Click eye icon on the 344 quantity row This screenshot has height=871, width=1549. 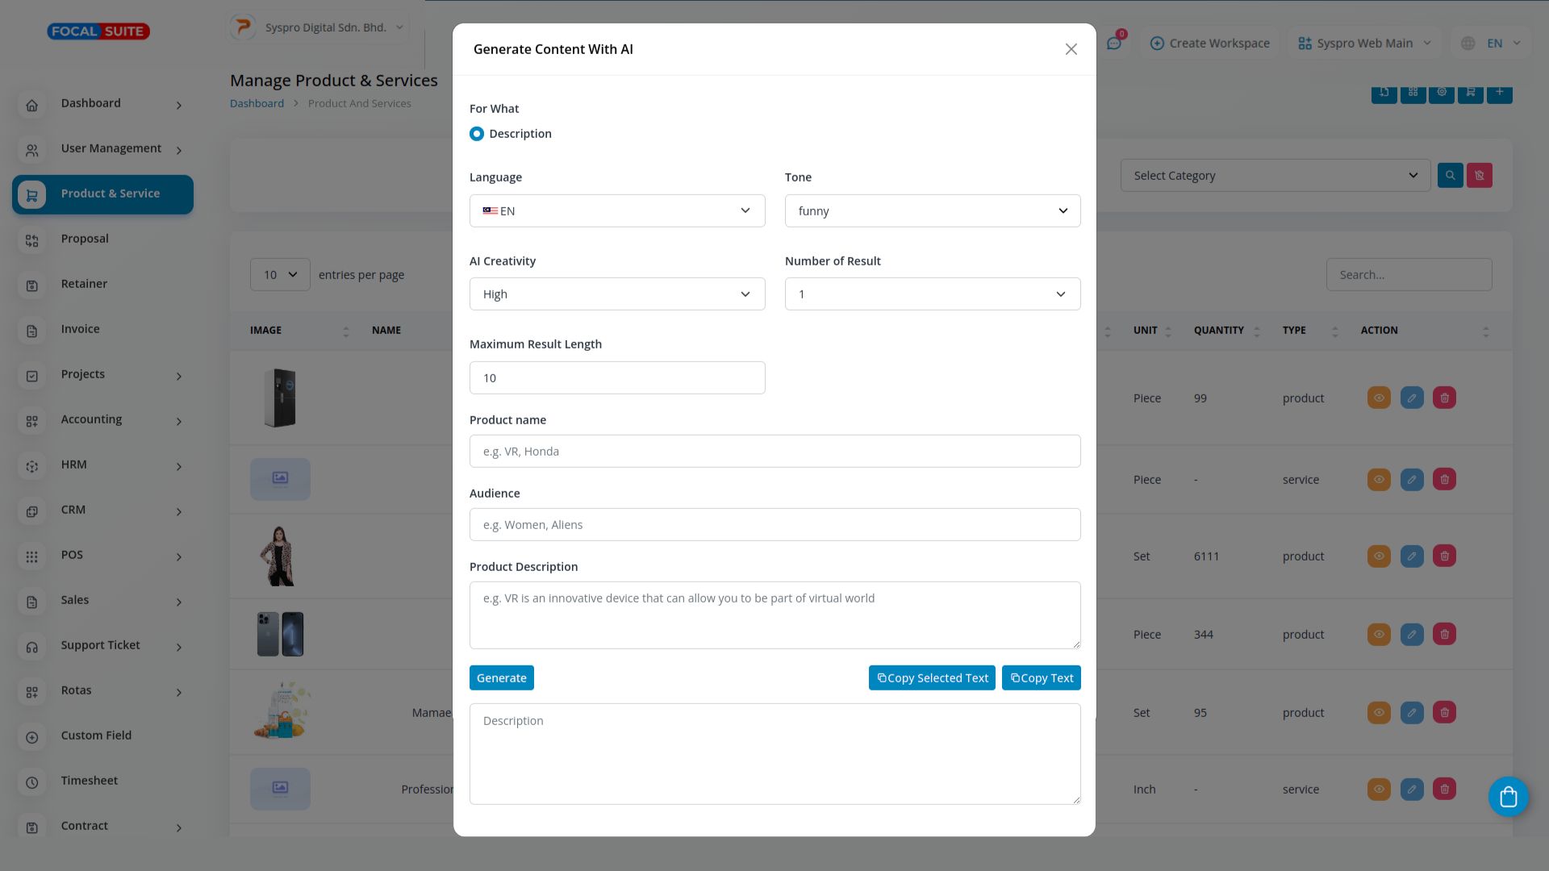click(1379, 634)
